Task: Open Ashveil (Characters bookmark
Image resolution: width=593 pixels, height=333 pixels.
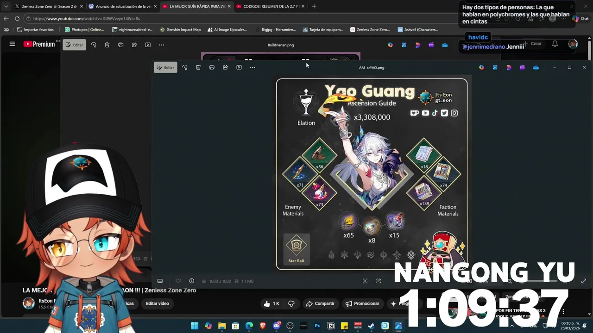Action: click(418, 30)
